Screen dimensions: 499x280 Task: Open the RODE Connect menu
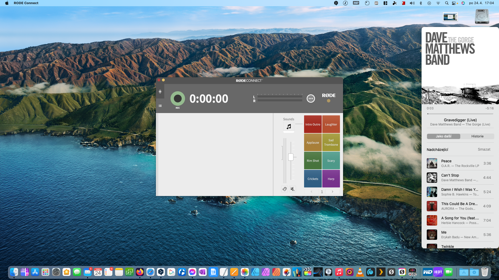point(26,3)
